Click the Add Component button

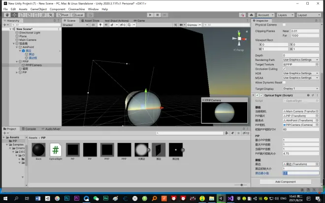pos(285,181)
